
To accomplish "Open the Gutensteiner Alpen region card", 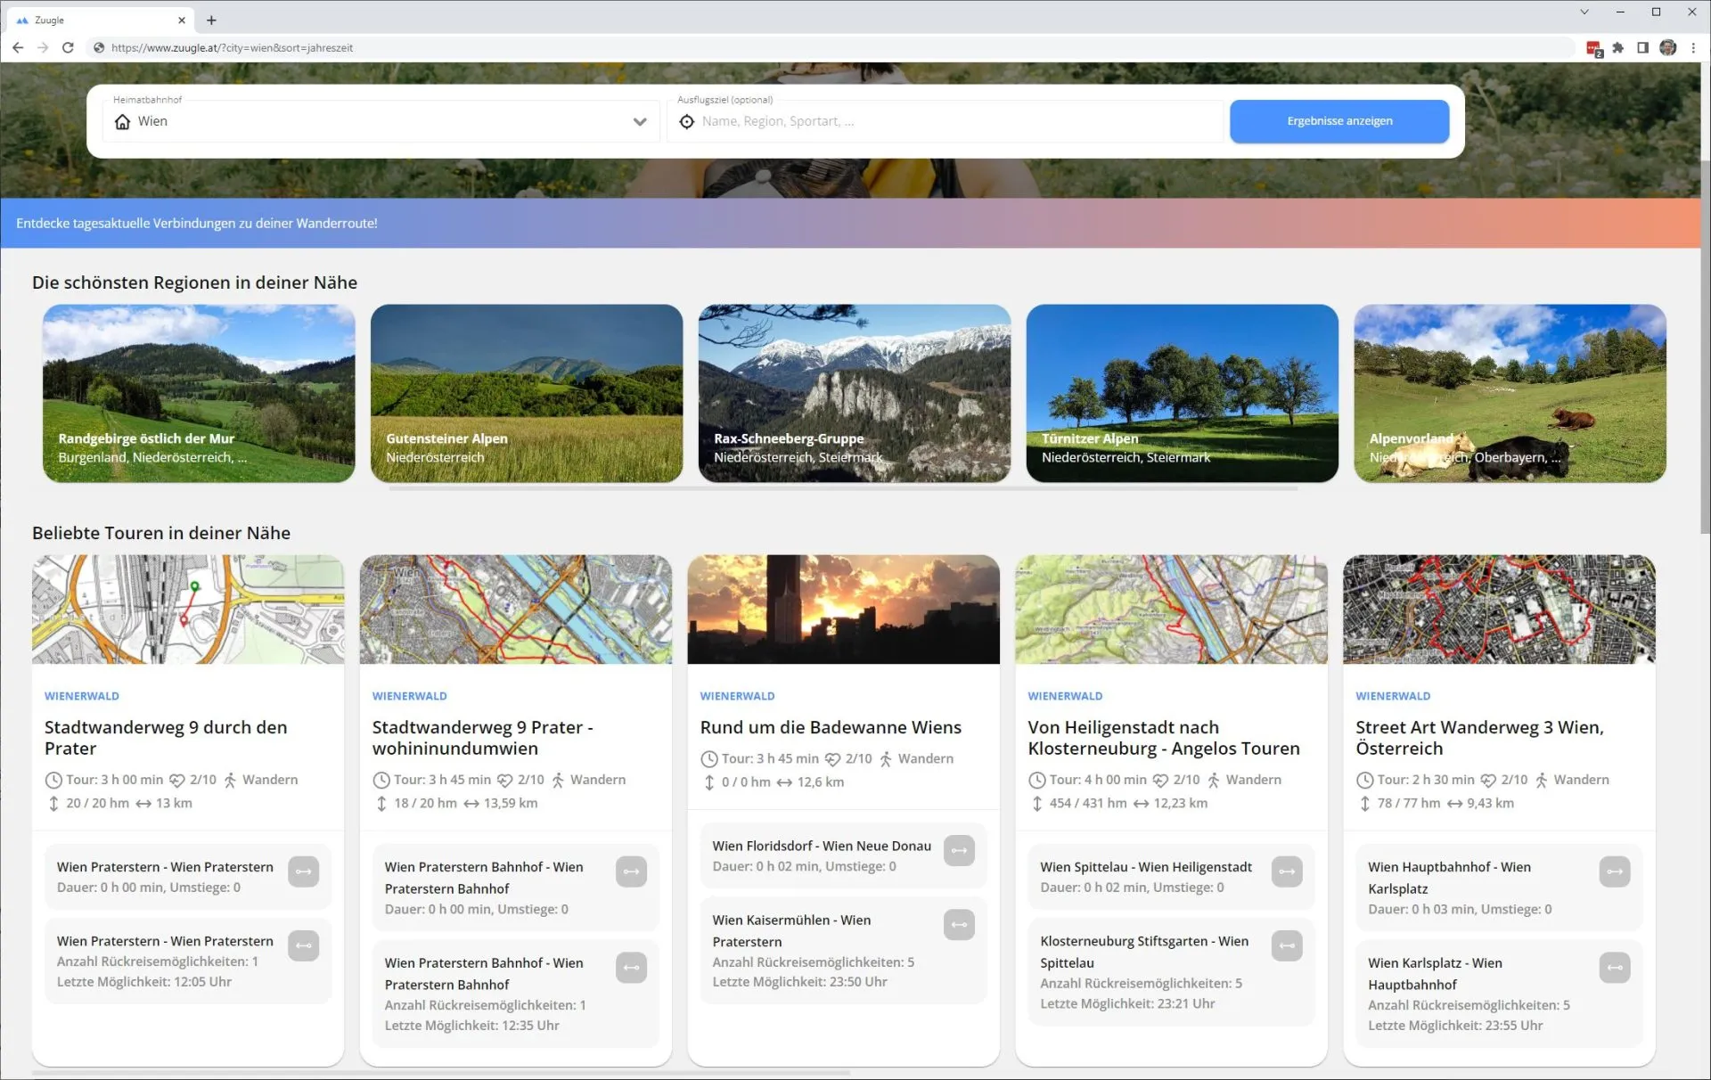I will [x=526, y=393].
